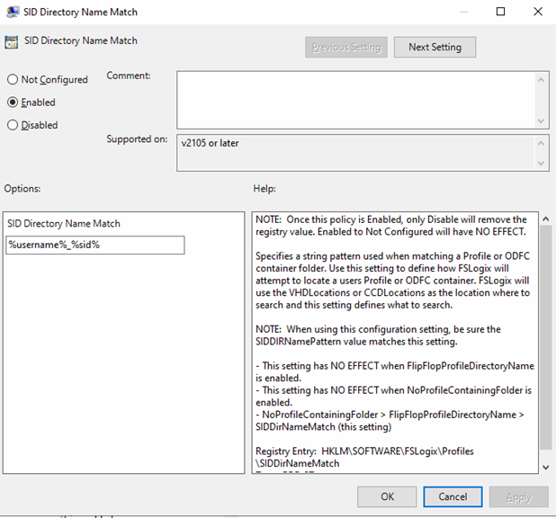556x518 pixels.
Task: Select the Not Configured radio button
Action: coord(13,80)
